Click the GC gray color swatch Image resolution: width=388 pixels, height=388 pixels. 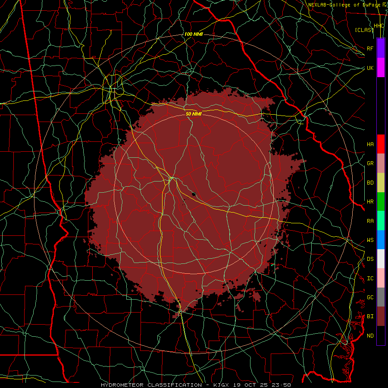[381, 297]
